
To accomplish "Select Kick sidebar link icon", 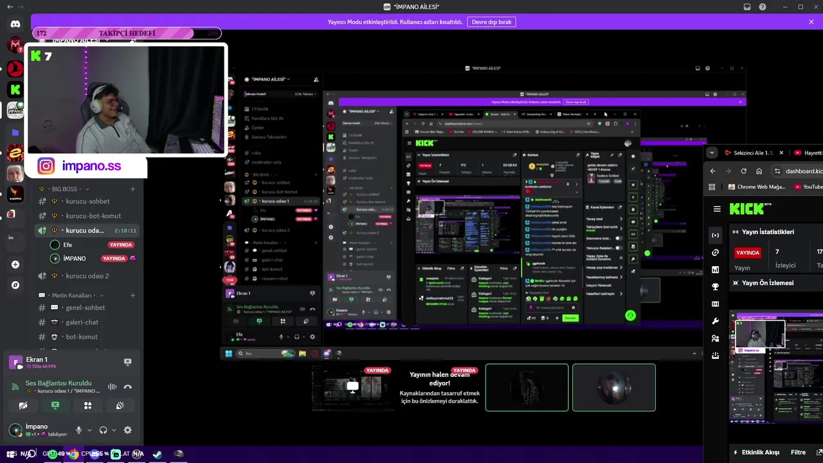I will click(x=715, y=253).
